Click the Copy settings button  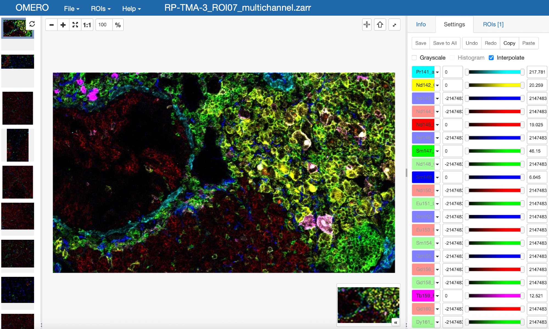click(x=509, y=43)
